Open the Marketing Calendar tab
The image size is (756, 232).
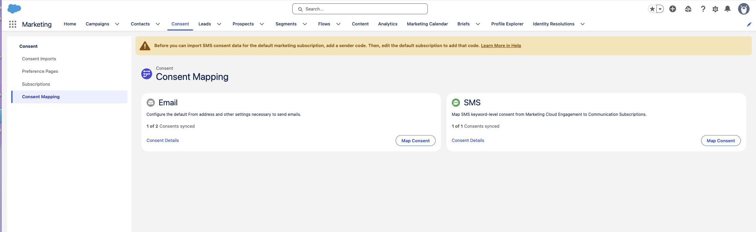click(x=427, y=24)
